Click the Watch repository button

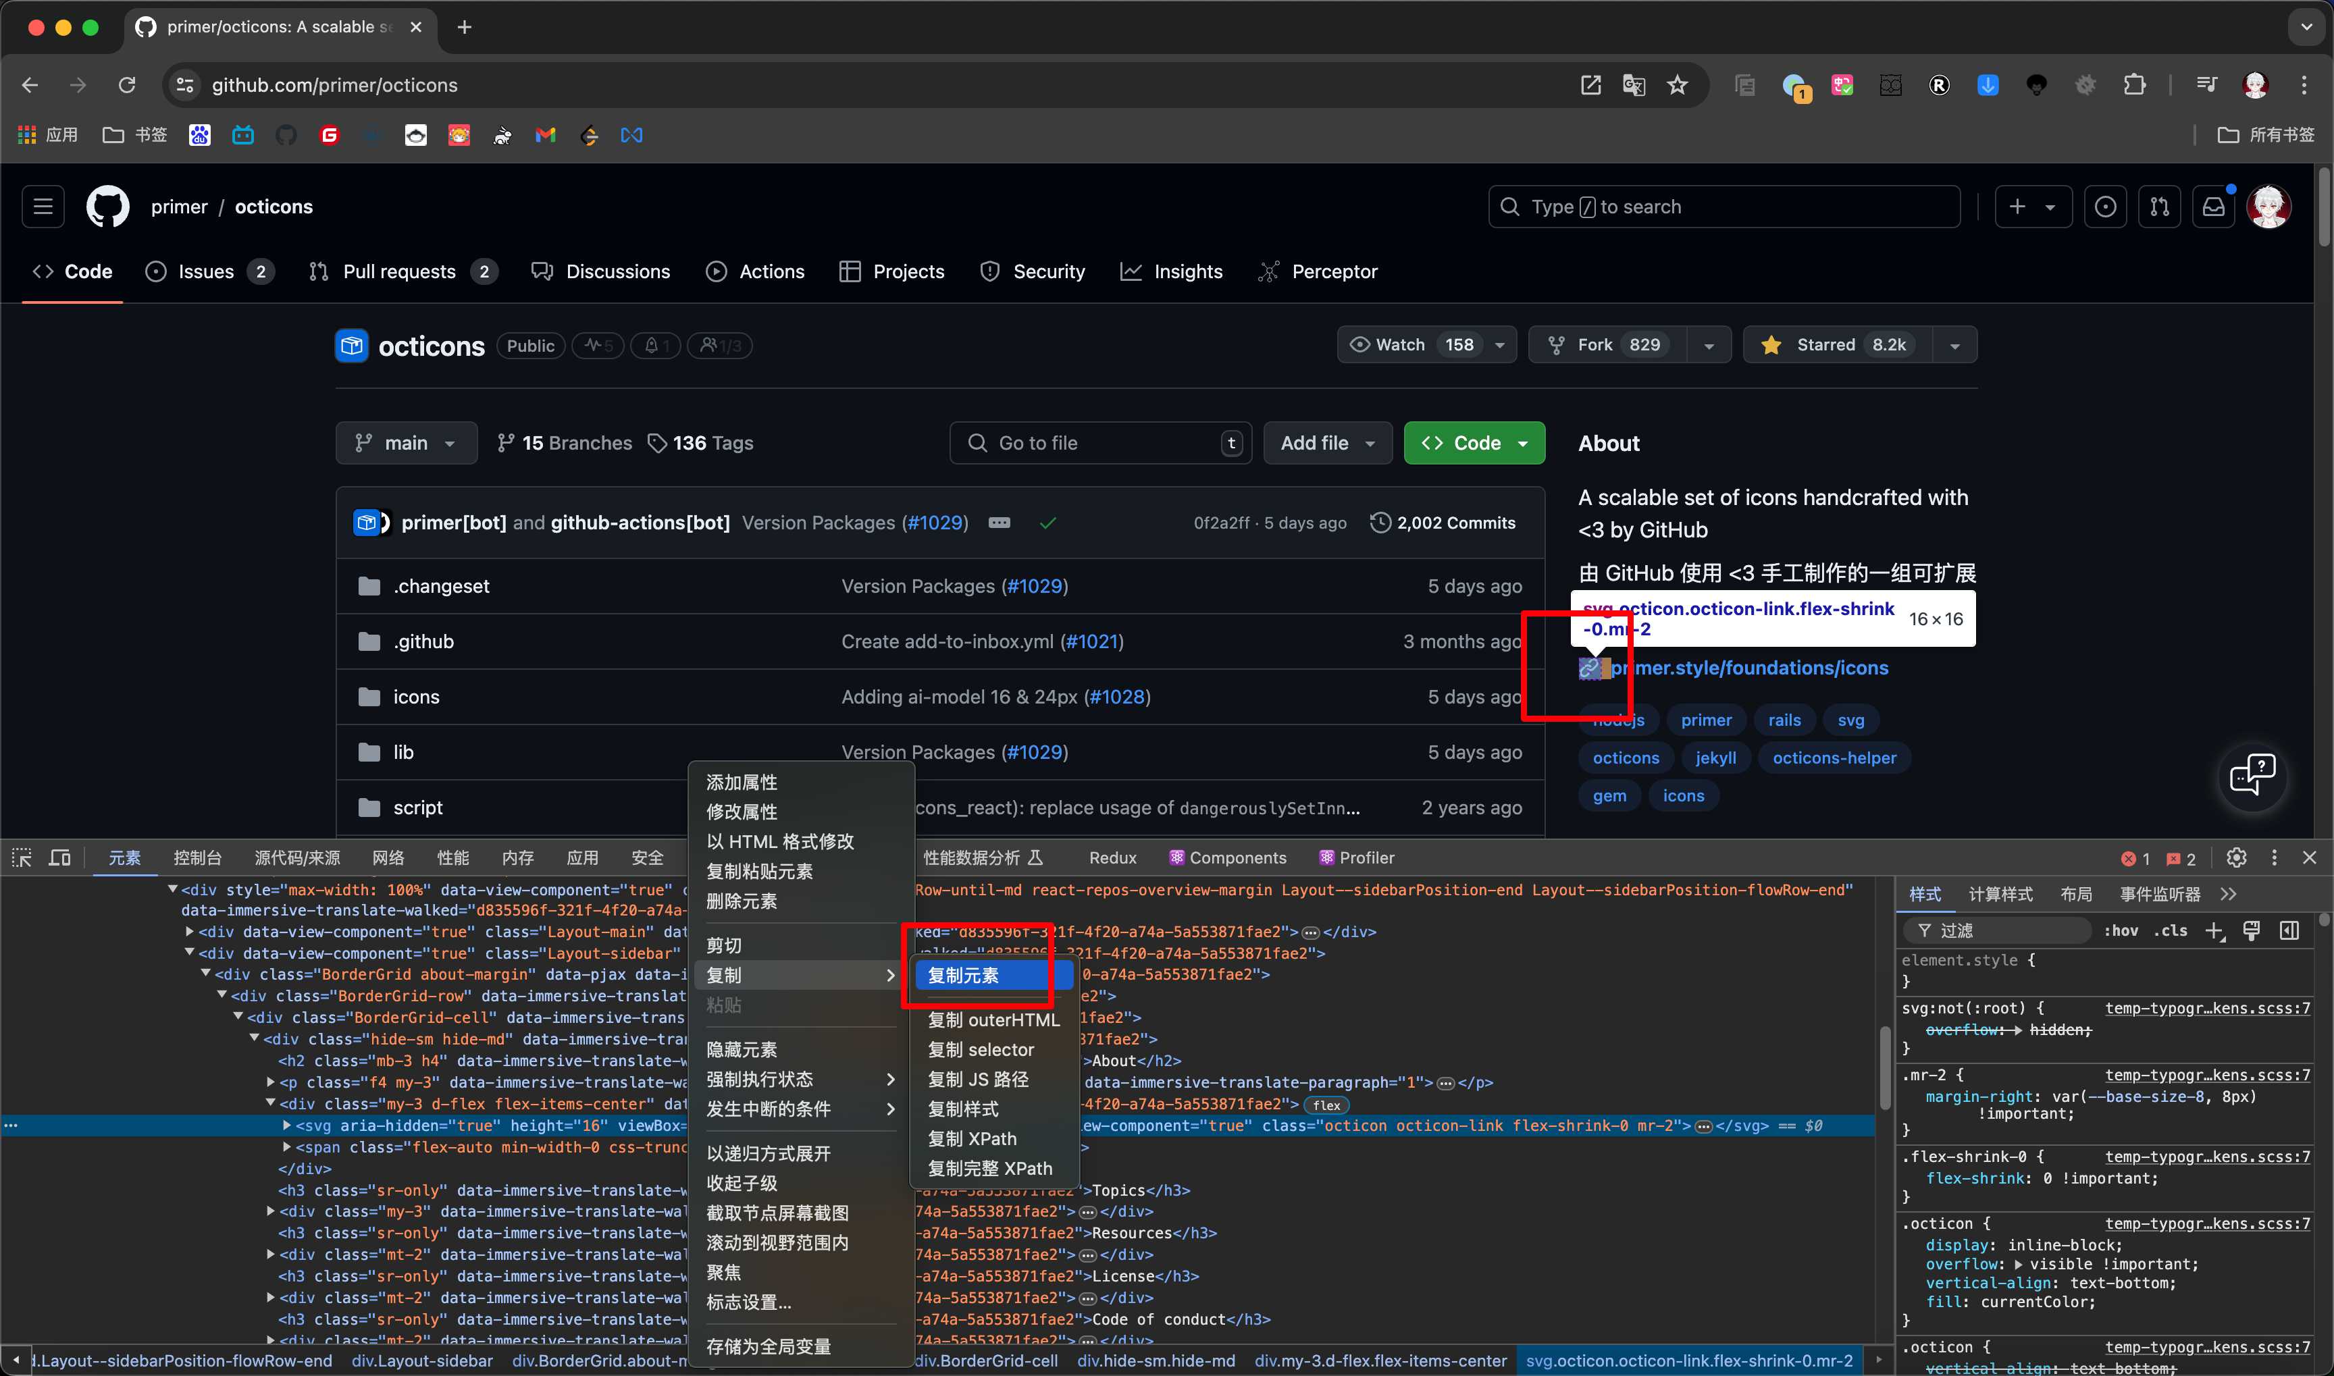[1400, 345]
